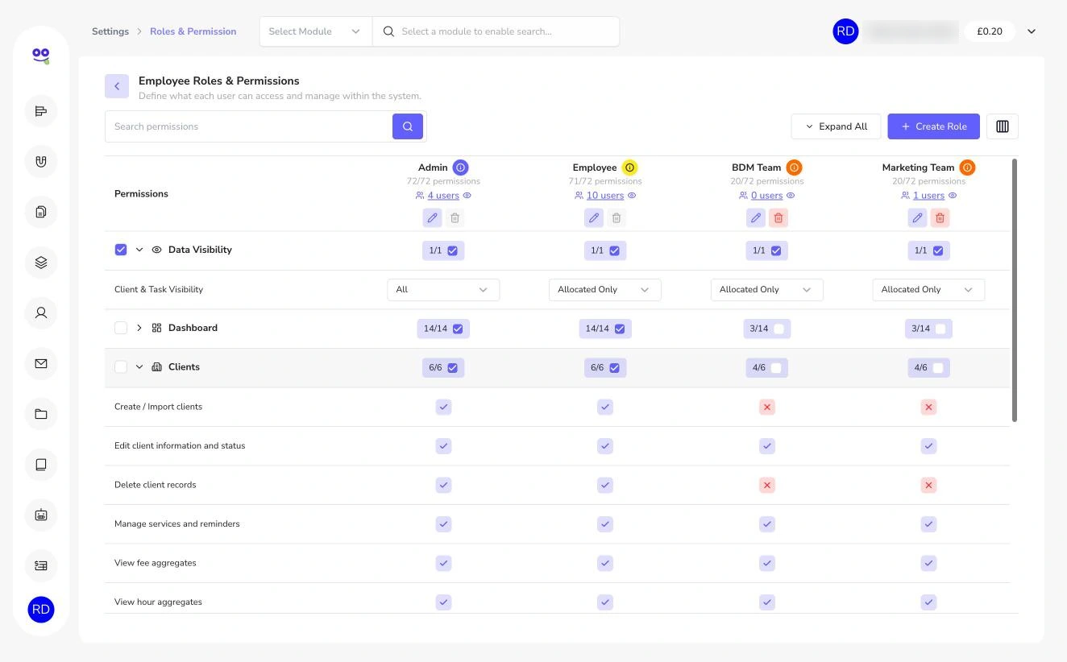Click the info icon beside Marketing Team

(x=967, y=168)
